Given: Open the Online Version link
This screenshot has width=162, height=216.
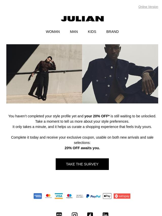Looking at the screenshot, I should point(148,7).
